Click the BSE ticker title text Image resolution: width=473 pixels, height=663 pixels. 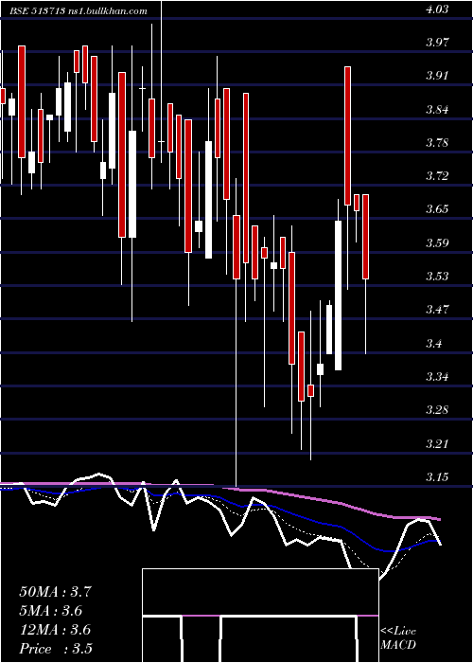(x=79, y=11)
